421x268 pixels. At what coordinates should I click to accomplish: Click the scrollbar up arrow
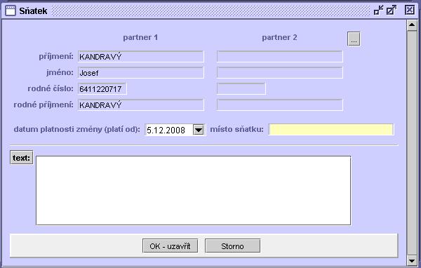tap(412, 25)
